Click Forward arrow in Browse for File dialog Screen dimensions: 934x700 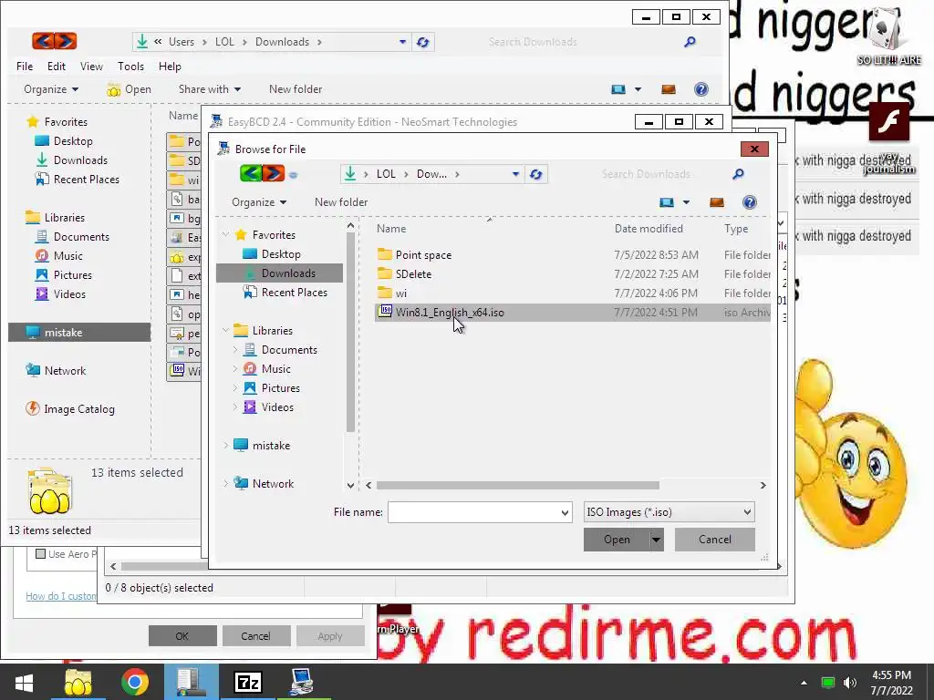click(274, 173)
